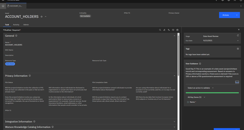Click the Privacy Information info icon
Viewport: 244px width, 130px height.
(30, 76)
